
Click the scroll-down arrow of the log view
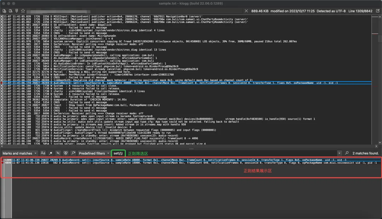(380, 143)
